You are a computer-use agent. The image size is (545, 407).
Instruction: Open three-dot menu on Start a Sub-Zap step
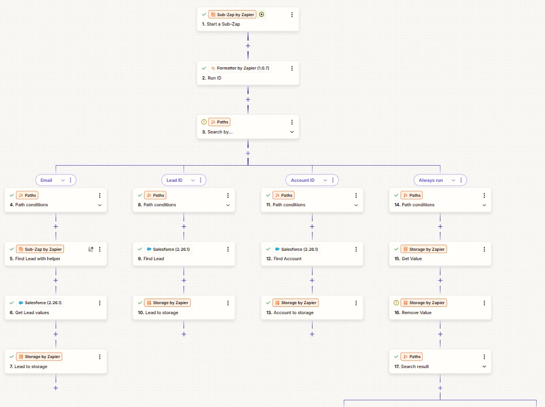coord(292,14)
